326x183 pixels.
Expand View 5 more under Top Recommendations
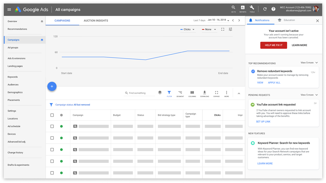[x=309, y=63]
